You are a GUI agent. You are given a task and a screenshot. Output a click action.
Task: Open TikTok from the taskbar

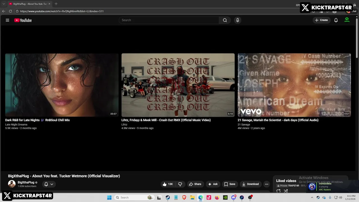pos(209,198)
